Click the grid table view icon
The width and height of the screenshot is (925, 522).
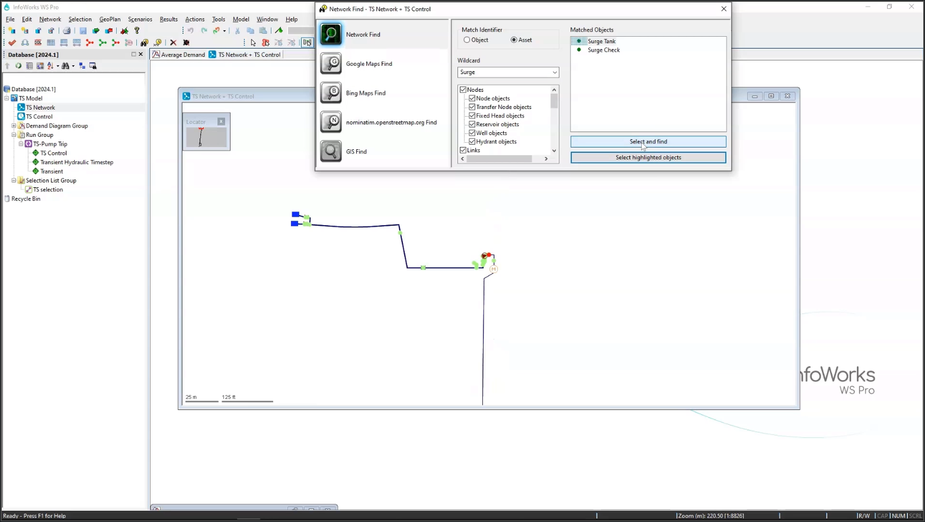pyautogui.click(x=51, y=43)
